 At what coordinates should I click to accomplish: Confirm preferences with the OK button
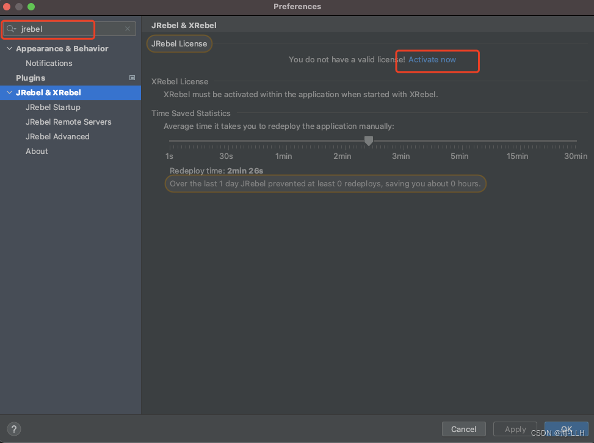(x=567, y=429)
